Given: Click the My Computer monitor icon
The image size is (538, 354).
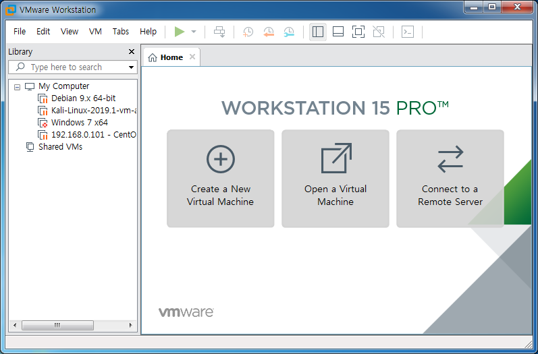Looking at the screenshot, I should click(30, 86).
